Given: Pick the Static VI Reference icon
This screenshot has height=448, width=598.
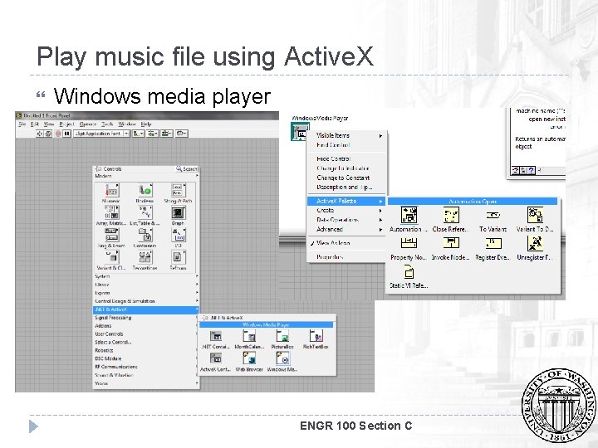Looking at the screenshot, I should 409,272.
